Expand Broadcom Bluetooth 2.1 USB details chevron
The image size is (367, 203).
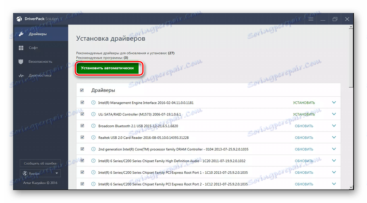[x=334, y=126]
